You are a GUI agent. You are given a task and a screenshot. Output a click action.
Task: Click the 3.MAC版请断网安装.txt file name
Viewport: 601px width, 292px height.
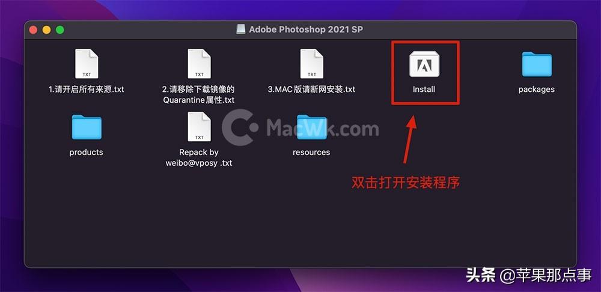click(311, 90)
